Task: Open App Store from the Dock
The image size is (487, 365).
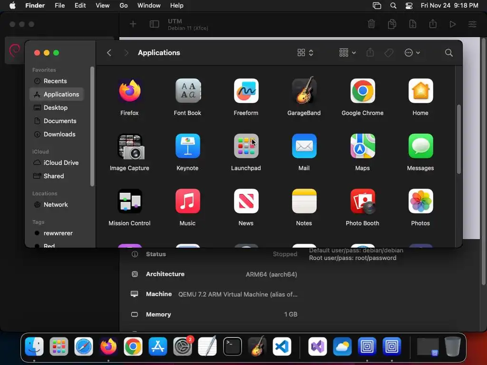Action: [x=158, y=346]
